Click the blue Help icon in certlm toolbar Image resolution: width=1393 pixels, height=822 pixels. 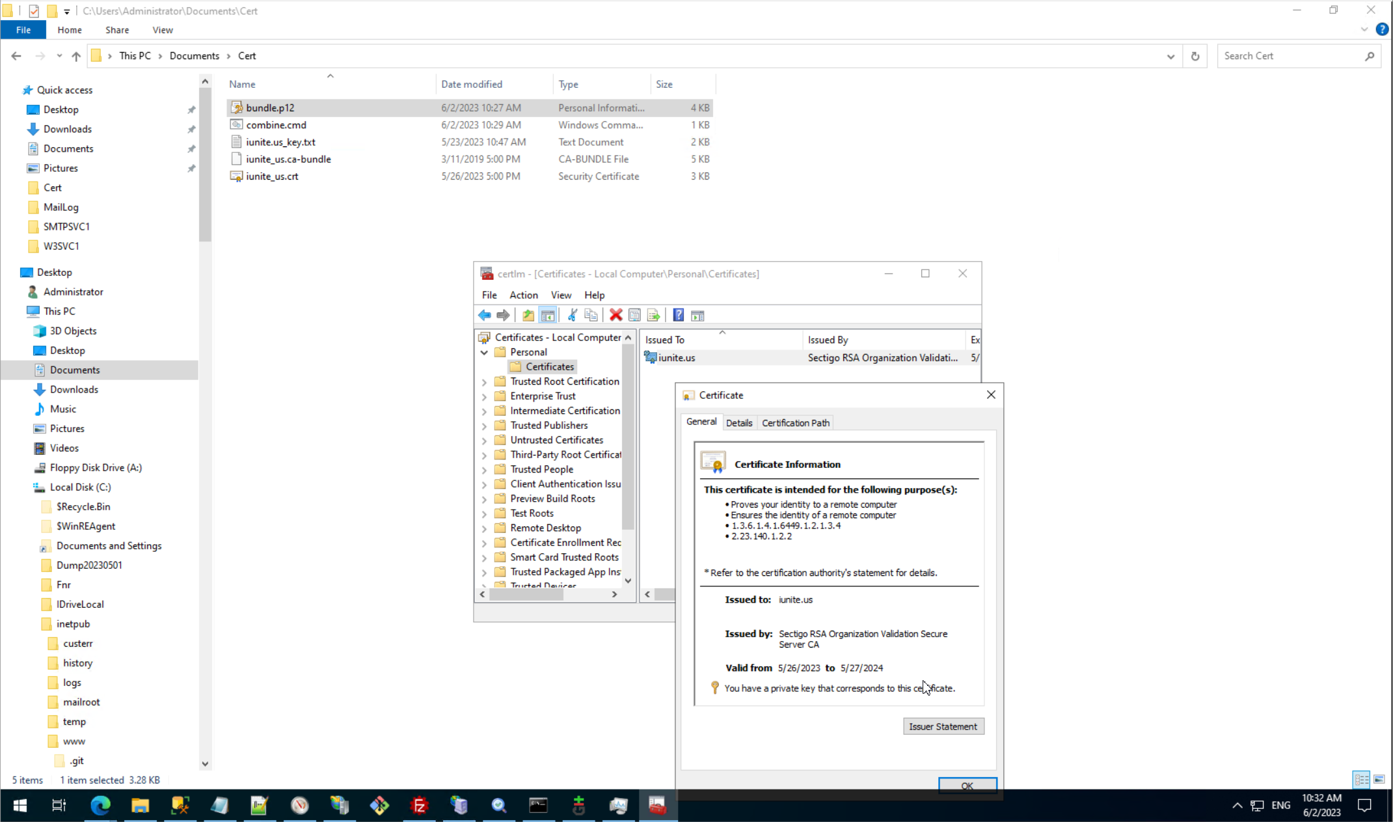coord(678,316)
